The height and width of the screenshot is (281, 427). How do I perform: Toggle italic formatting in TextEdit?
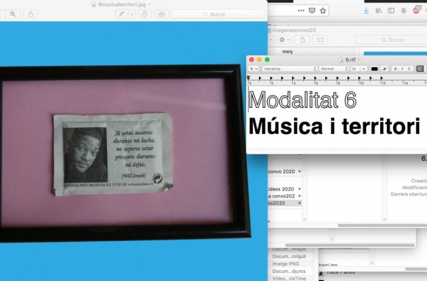402,69
